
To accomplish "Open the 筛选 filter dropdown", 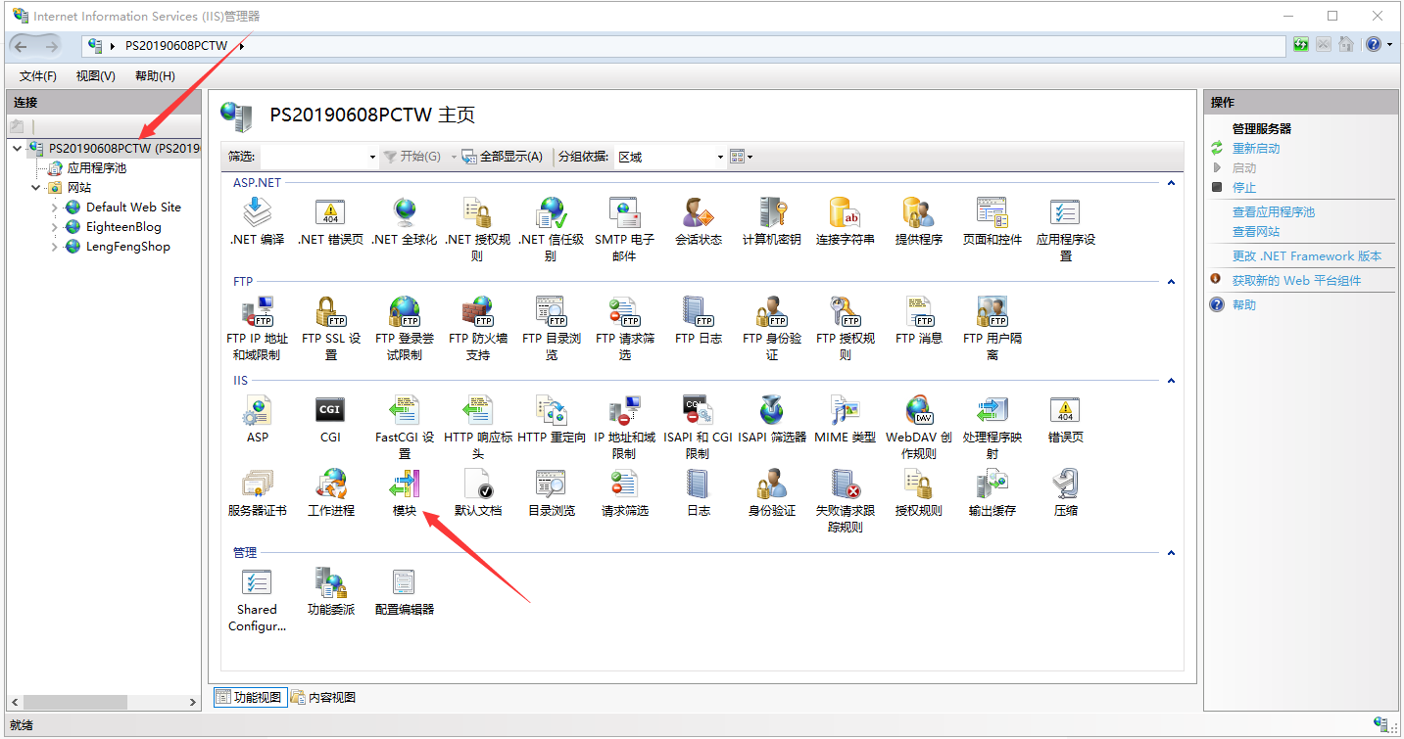I will [372, 157].
